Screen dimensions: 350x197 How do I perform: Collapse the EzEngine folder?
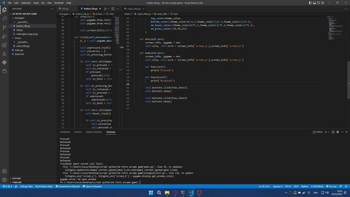point(20,18)
